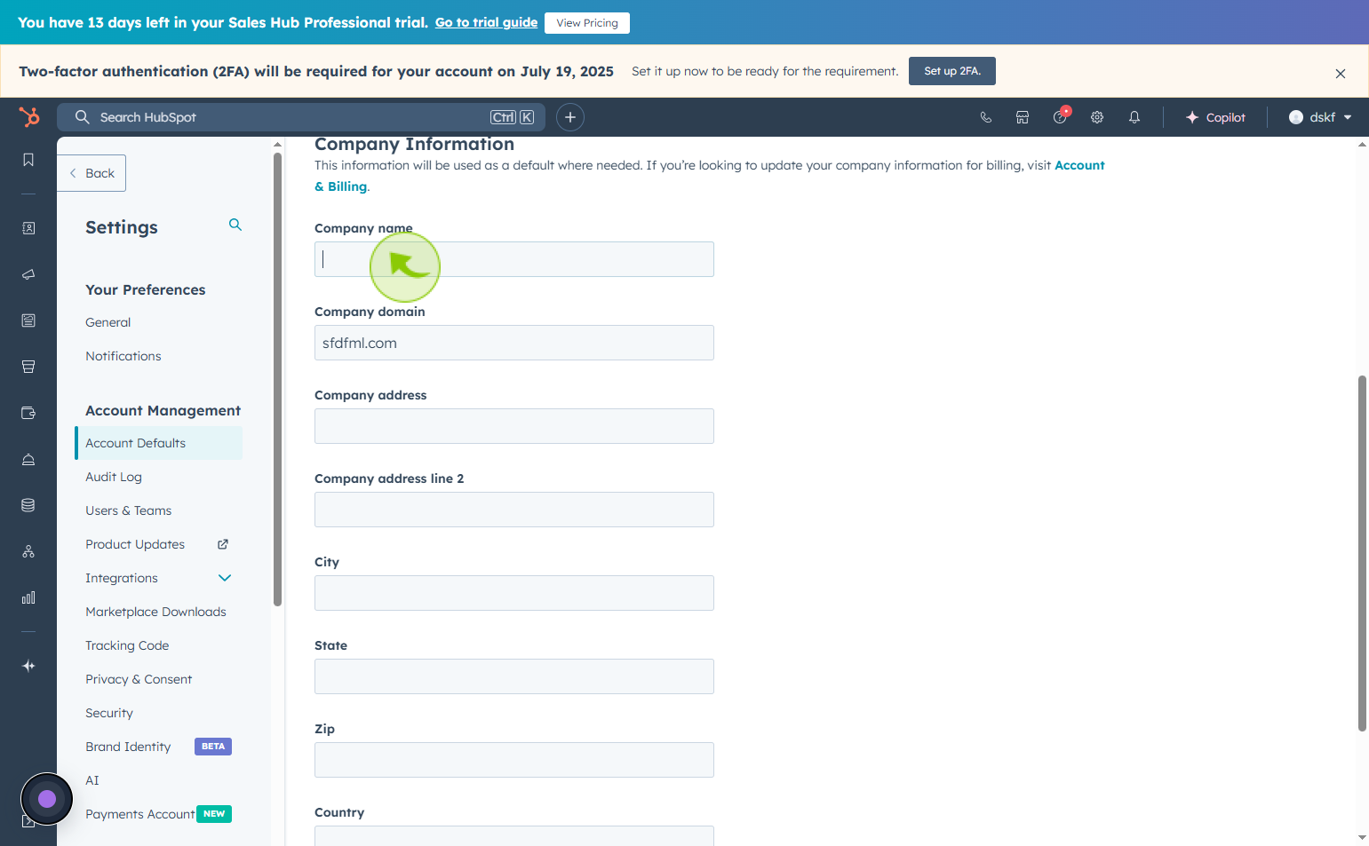This screenshot has width=1369, height=846.
Task: Open Privacy & Consent settings
Action: click(139, 679)
